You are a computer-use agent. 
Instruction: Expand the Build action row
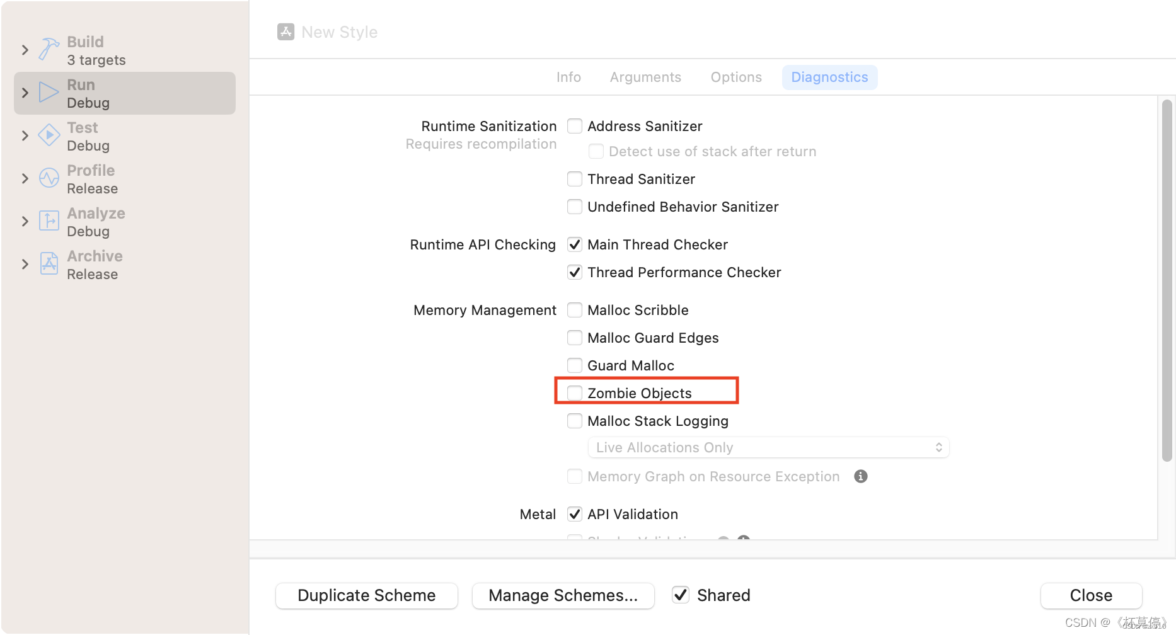coord(25,50)
